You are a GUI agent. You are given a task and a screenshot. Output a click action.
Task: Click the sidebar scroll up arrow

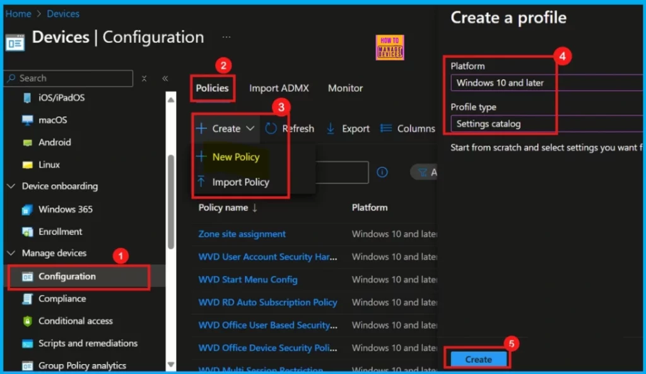point(171,99)
